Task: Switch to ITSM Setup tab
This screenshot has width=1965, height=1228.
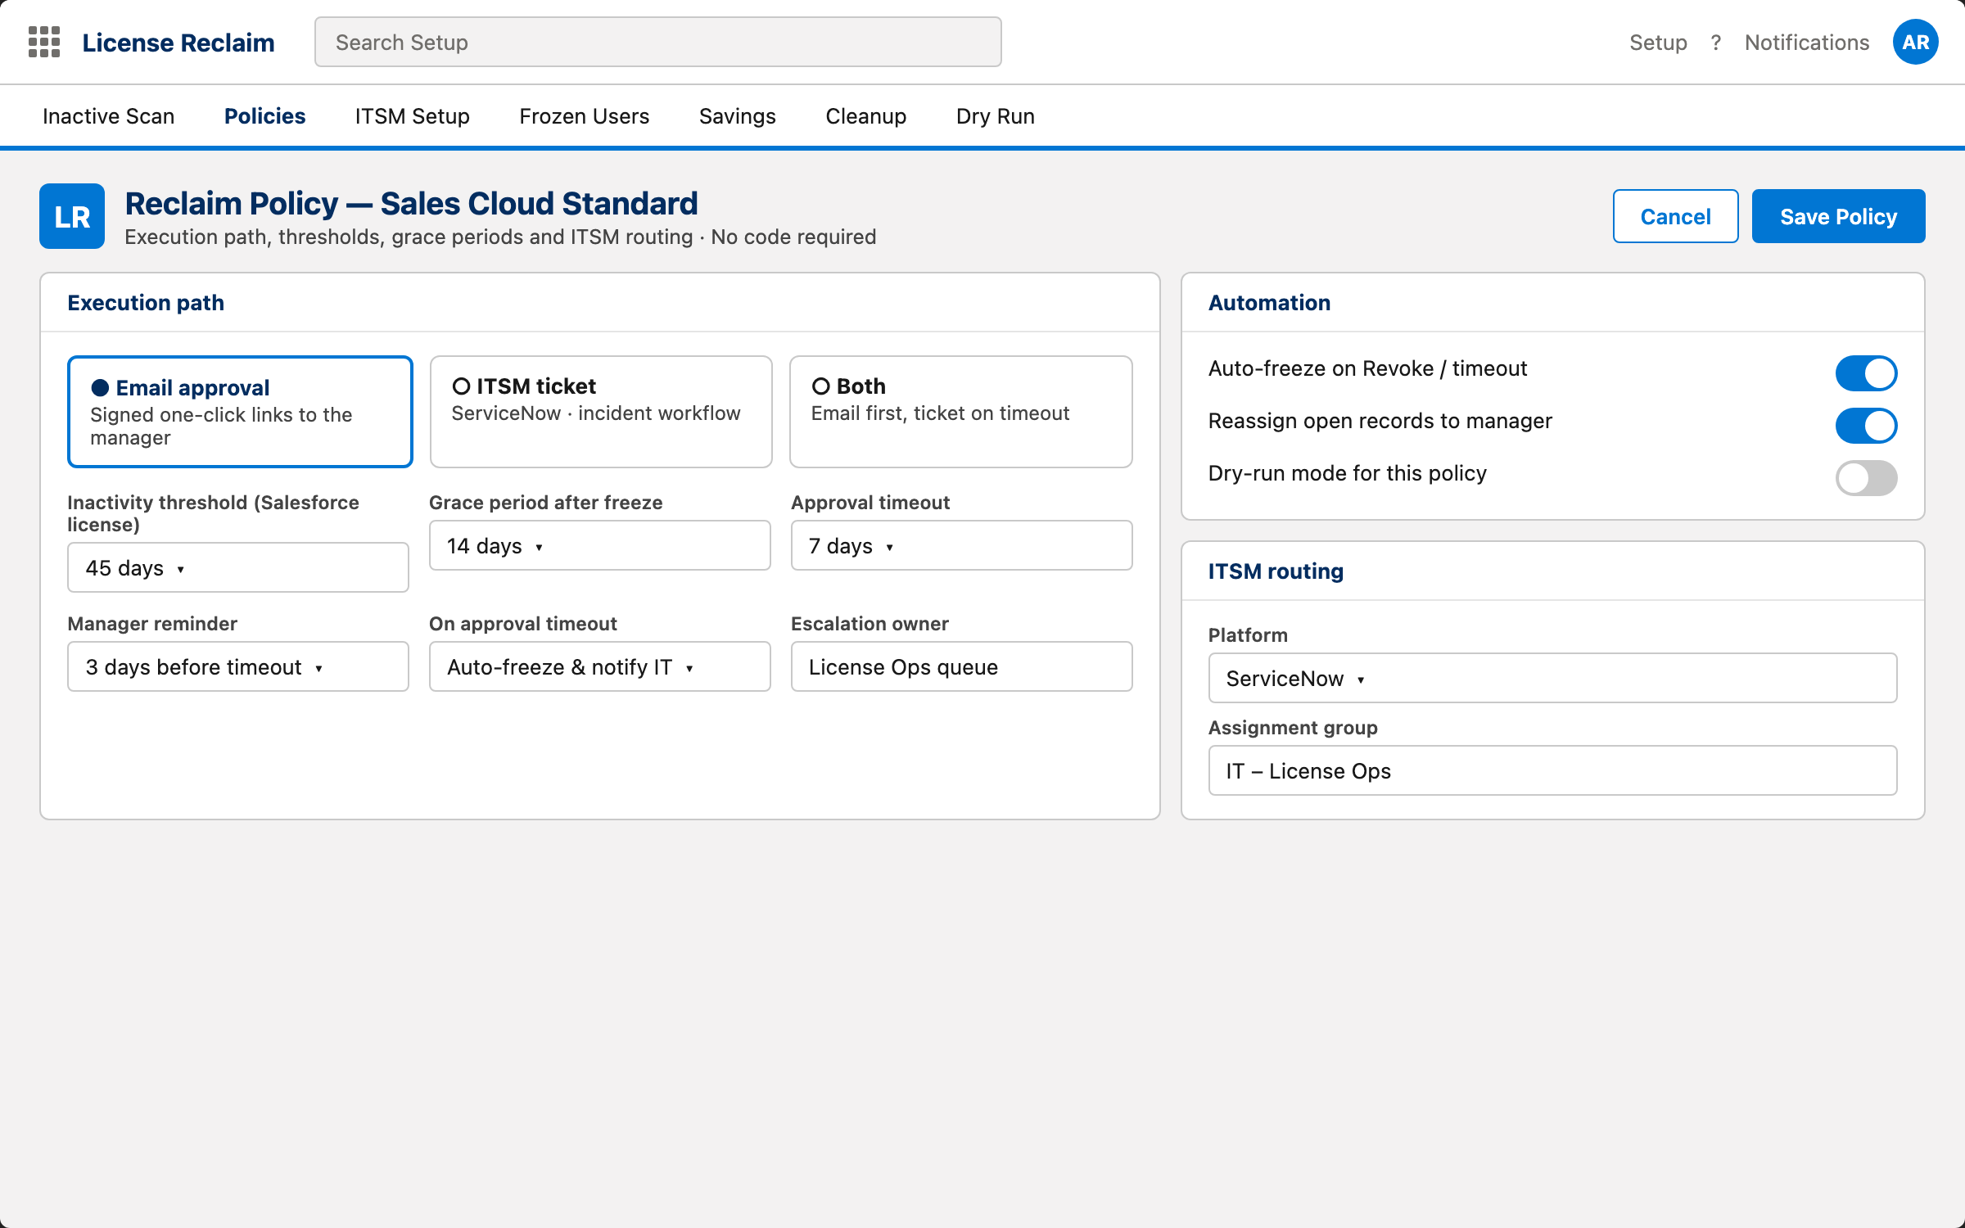Action: (413, 116)
